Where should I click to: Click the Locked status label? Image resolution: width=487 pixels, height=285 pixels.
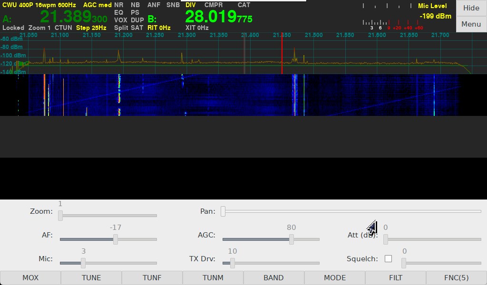[13, 28]
